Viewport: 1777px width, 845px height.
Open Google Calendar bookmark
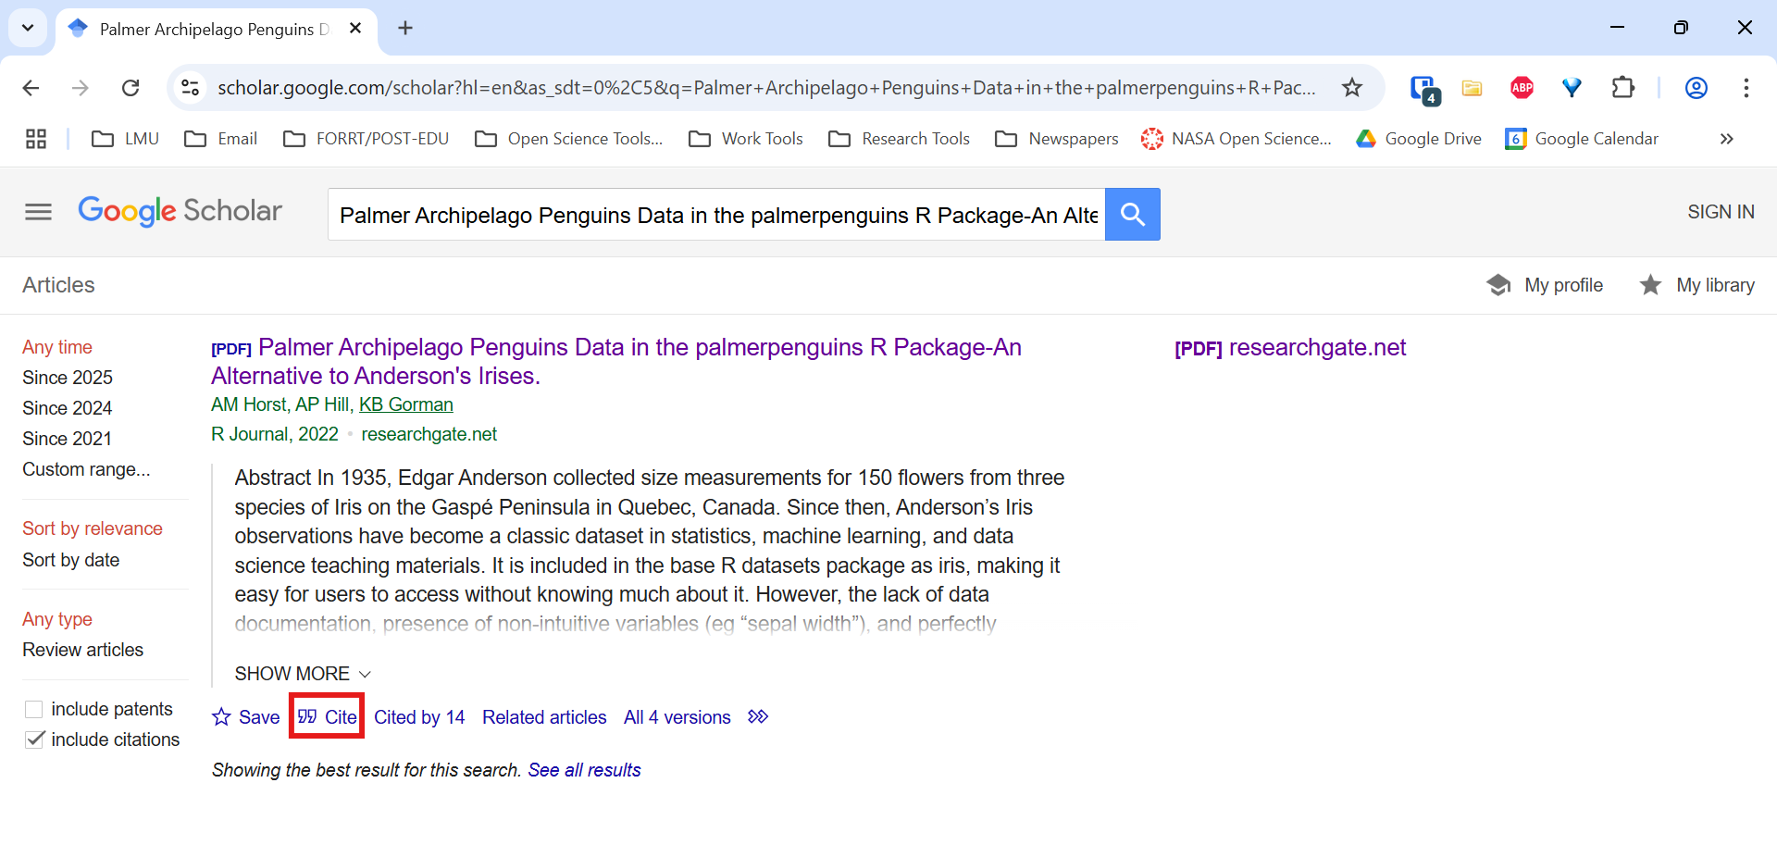1582,139
